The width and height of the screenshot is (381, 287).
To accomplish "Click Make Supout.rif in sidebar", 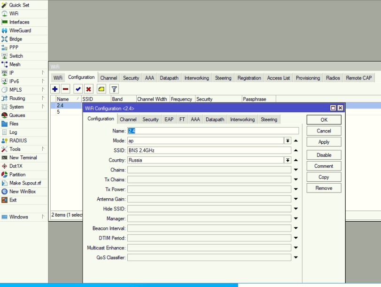I will pyautogui.click(x=24, y=183).
